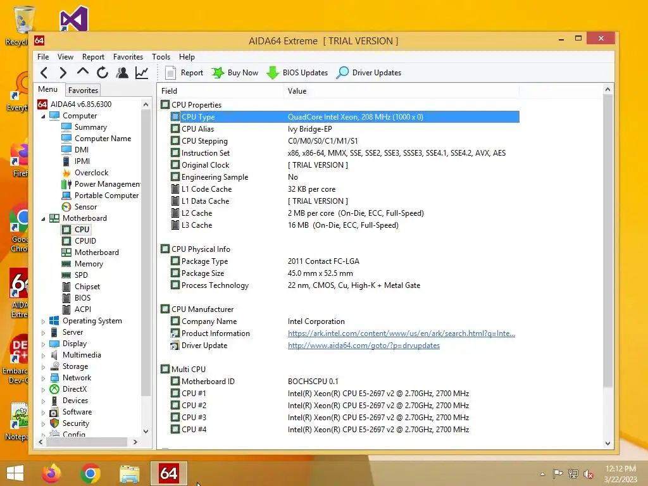Switch to the Favorites tab in the side panel
Screen dimensions: 648x486
pyautogui.click(x=83, y=90)
